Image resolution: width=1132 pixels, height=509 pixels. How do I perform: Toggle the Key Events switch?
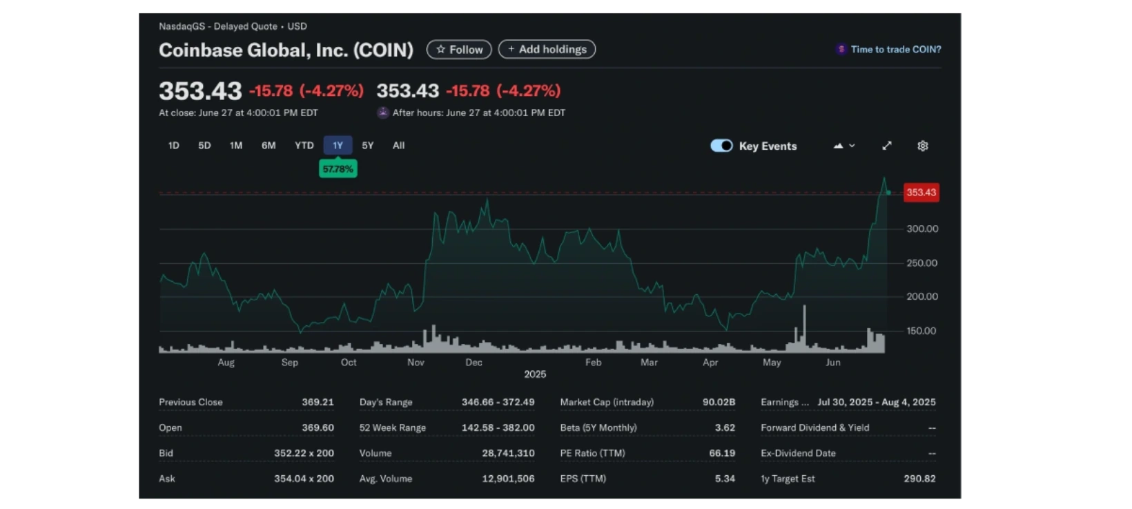(x=721, y=146)
